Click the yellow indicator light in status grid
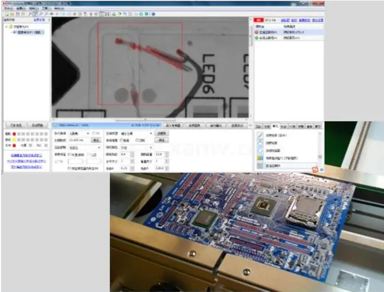The height and width of the screenshot is (292, 384). coord(14,140)
